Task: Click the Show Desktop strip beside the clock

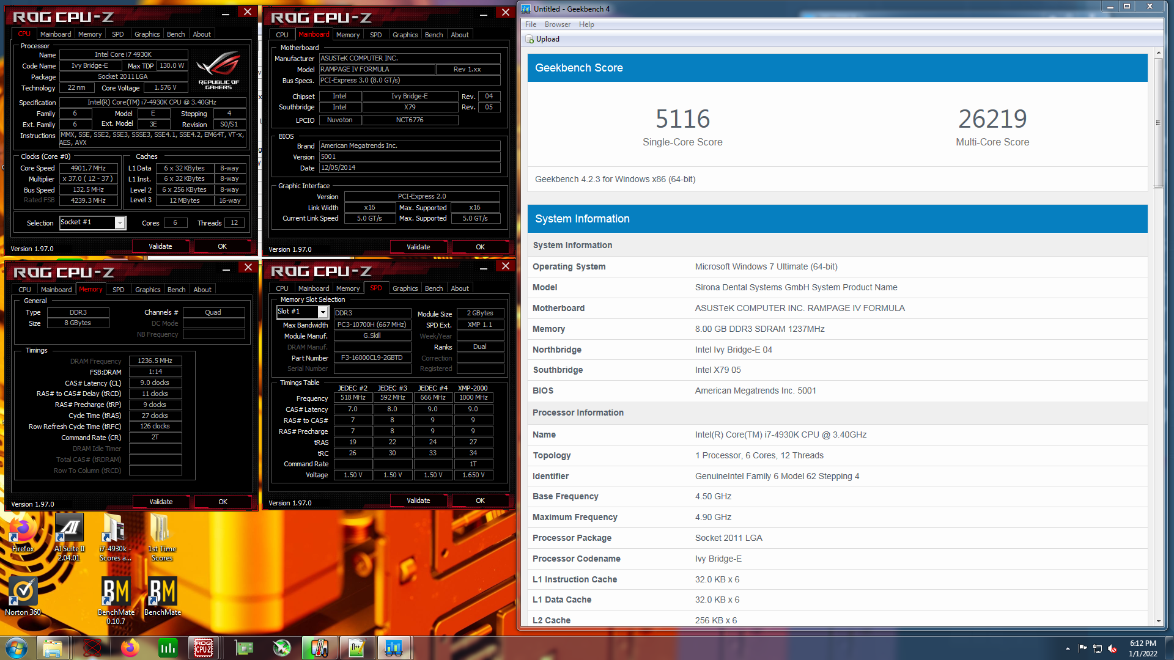Action: (1168, 648)
